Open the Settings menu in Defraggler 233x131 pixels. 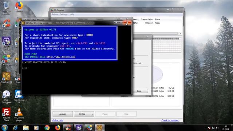click(64, 14)
